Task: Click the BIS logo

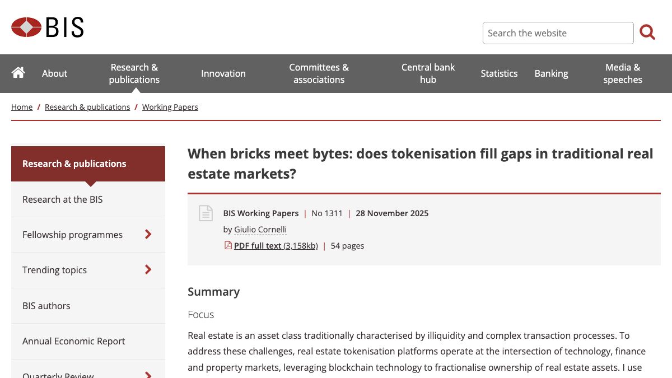Action: pos(48,27)
